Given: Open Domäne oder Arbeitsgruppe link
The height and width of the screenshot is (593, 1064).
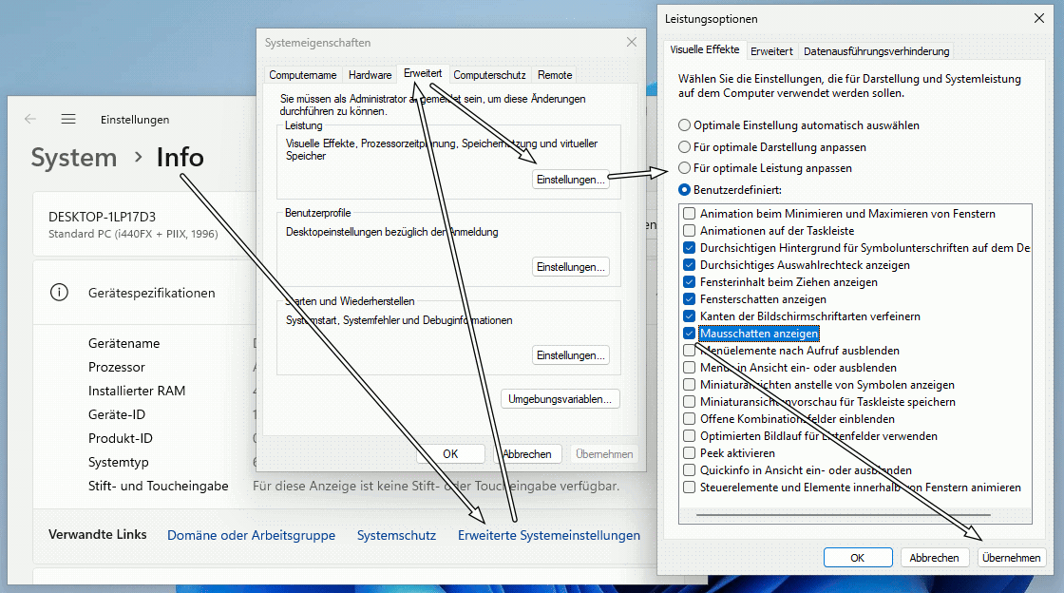Looking at the screenshot, I should [x=251, y=535].
